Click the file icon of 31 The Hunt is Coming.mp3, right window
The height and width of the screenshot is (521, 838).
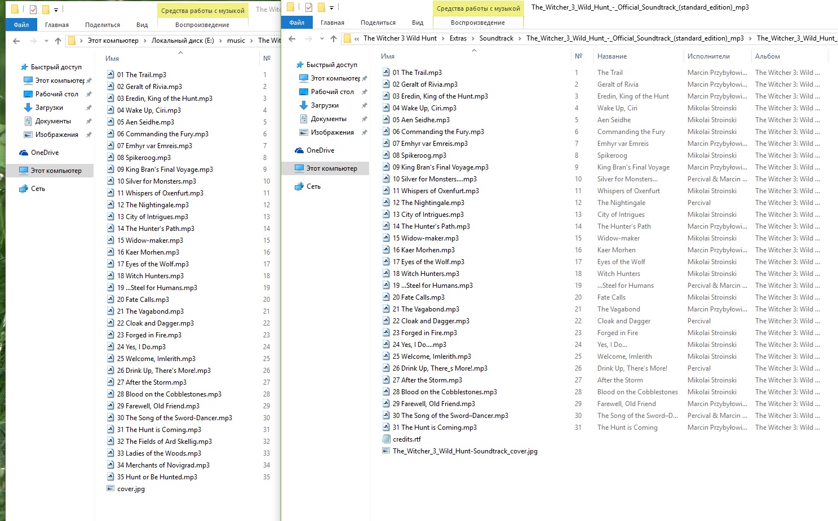coord(386,428)
